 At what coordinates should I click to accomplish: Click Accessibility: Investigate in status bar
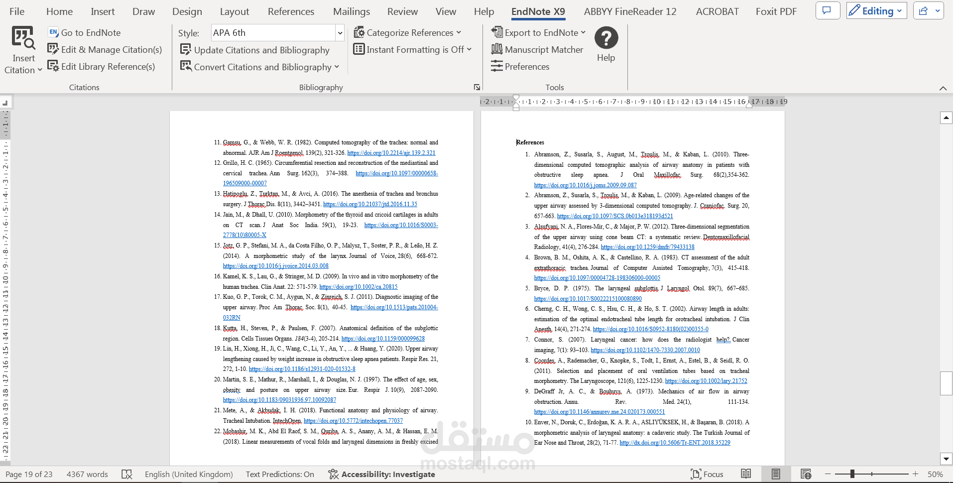(x=382, y=475)
